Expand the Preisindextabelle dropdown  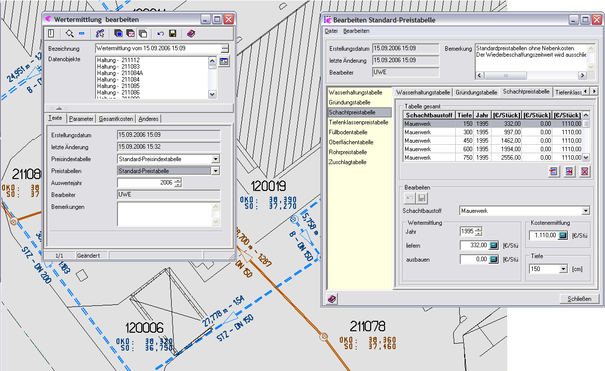pyautogui.click(x=215, y=159)
